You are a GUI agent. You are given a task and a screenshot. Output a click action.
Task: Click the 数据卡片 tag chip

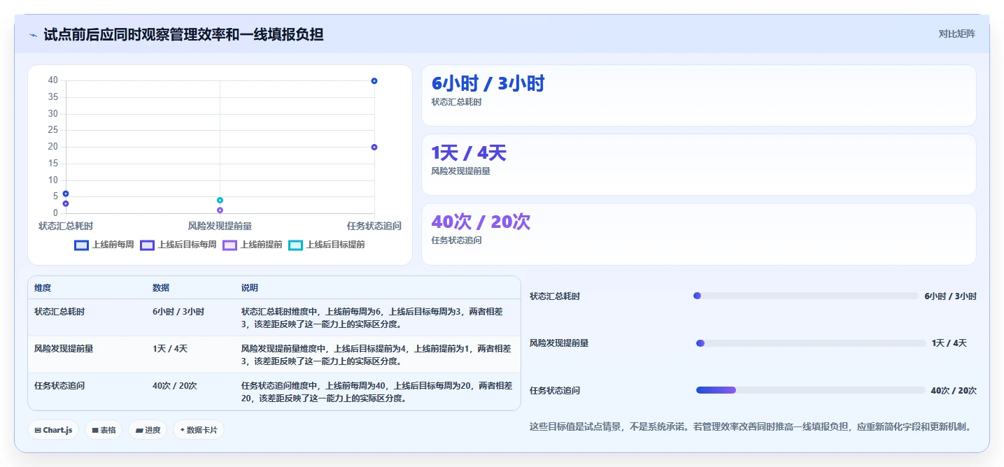coord(198,430)
